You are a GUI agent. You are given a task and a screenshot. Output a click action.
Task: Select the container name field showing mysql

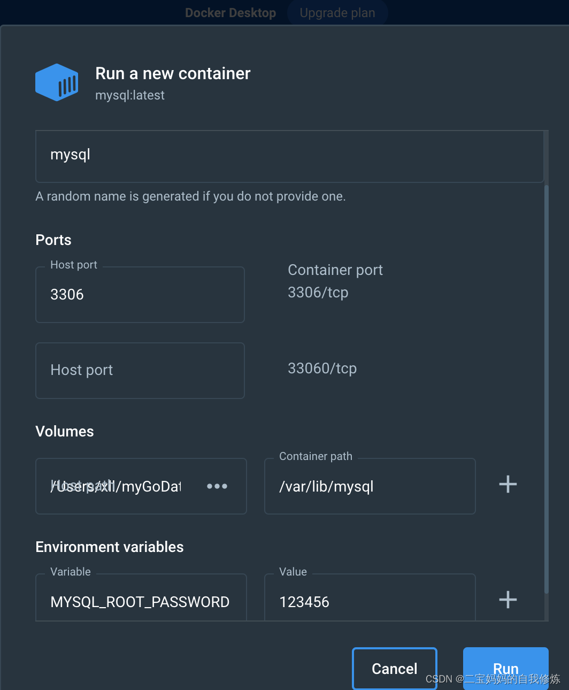click(289, 156)
